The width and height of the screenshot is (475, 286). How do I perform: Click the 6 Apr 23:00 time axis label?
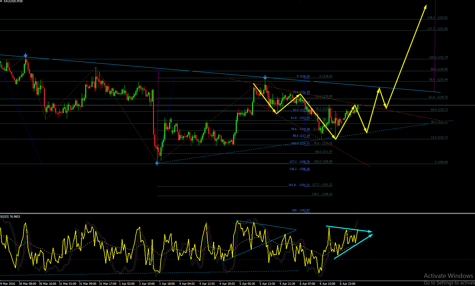pos(347,284)
